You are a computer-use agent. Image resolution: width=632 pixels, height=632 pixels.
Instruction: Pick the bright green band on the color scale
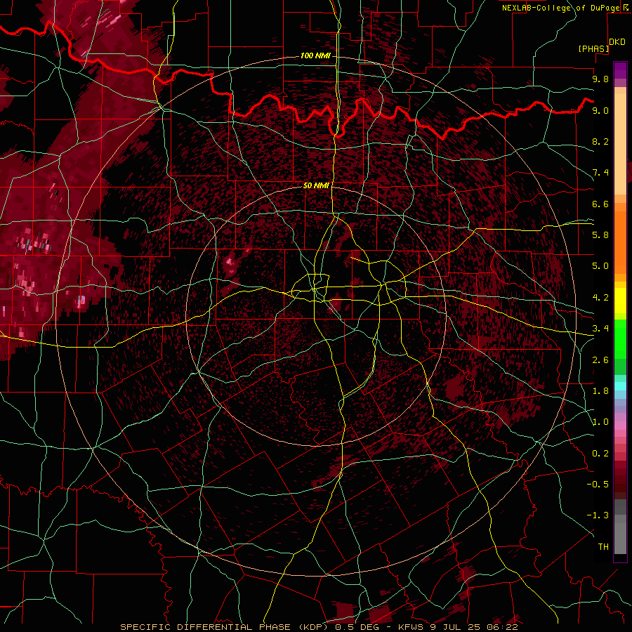tap(620, 338)
